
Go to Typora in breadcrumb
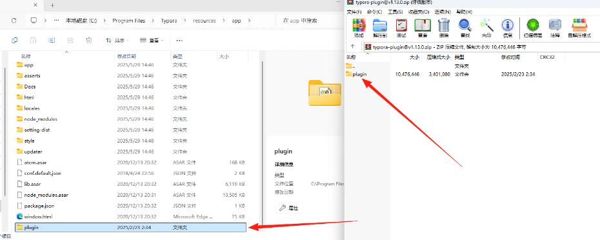(169, 21)
